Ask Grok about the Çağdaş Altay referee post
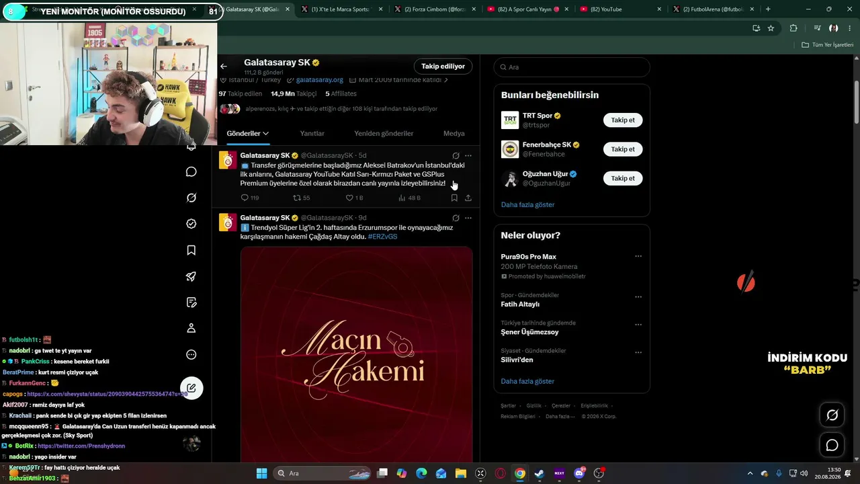 456,218
